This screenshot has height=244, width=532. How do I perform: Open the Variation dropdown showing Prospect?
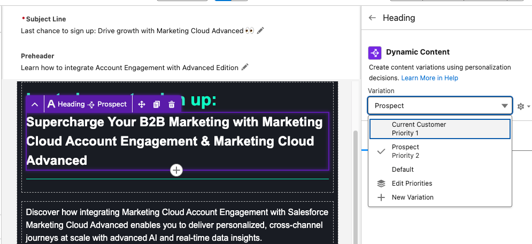click(440, 106)
